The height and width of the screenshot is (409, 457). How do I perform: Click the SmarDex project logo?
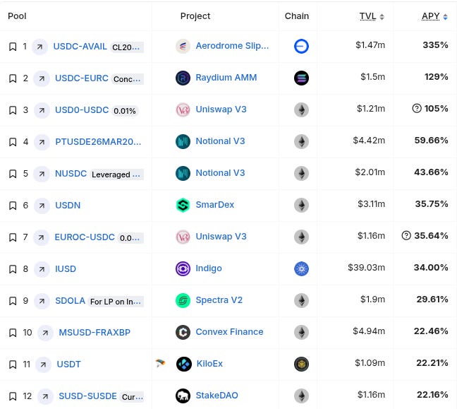point(183,205)
